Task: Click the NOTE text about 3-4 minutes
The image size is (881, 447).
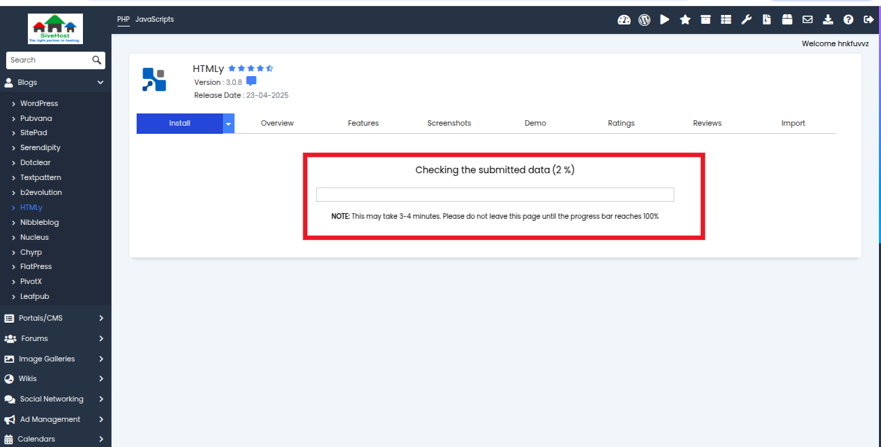Action: pos(495,216)
